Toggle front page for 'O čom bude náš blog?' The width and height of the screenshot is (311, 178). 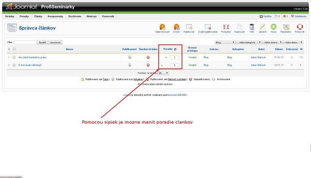[x=148, y=65]
